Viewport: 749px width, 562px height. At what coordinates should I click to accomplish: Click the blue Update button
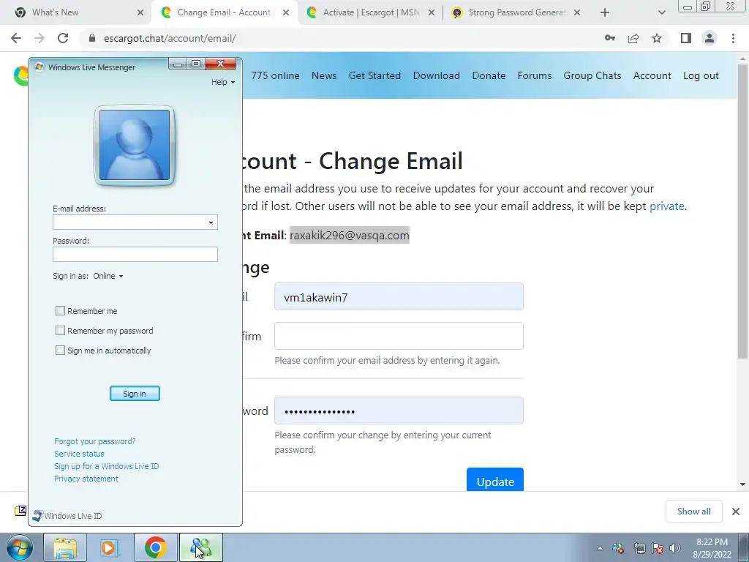(495, 480)
